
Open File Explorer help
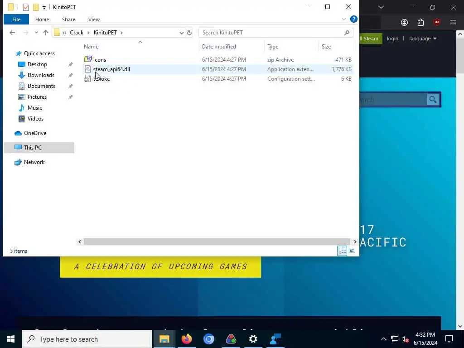pyautogui.click(x=353, y=19)
